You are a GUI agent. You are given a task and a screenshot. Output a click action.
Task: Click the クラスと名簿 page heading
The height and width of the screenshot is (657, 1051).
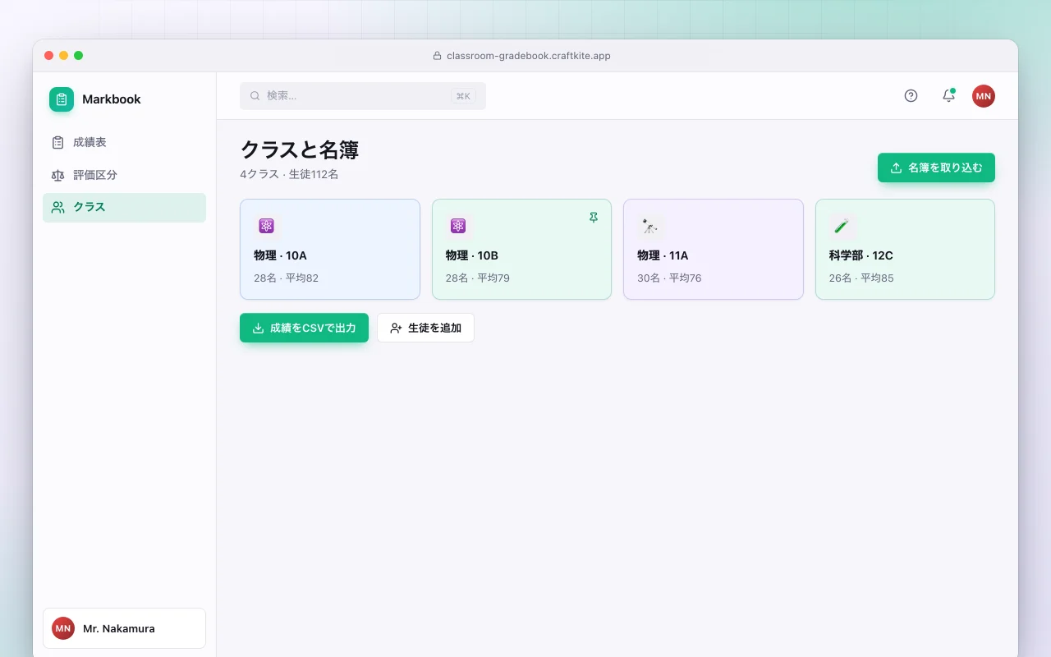(300, 149)
